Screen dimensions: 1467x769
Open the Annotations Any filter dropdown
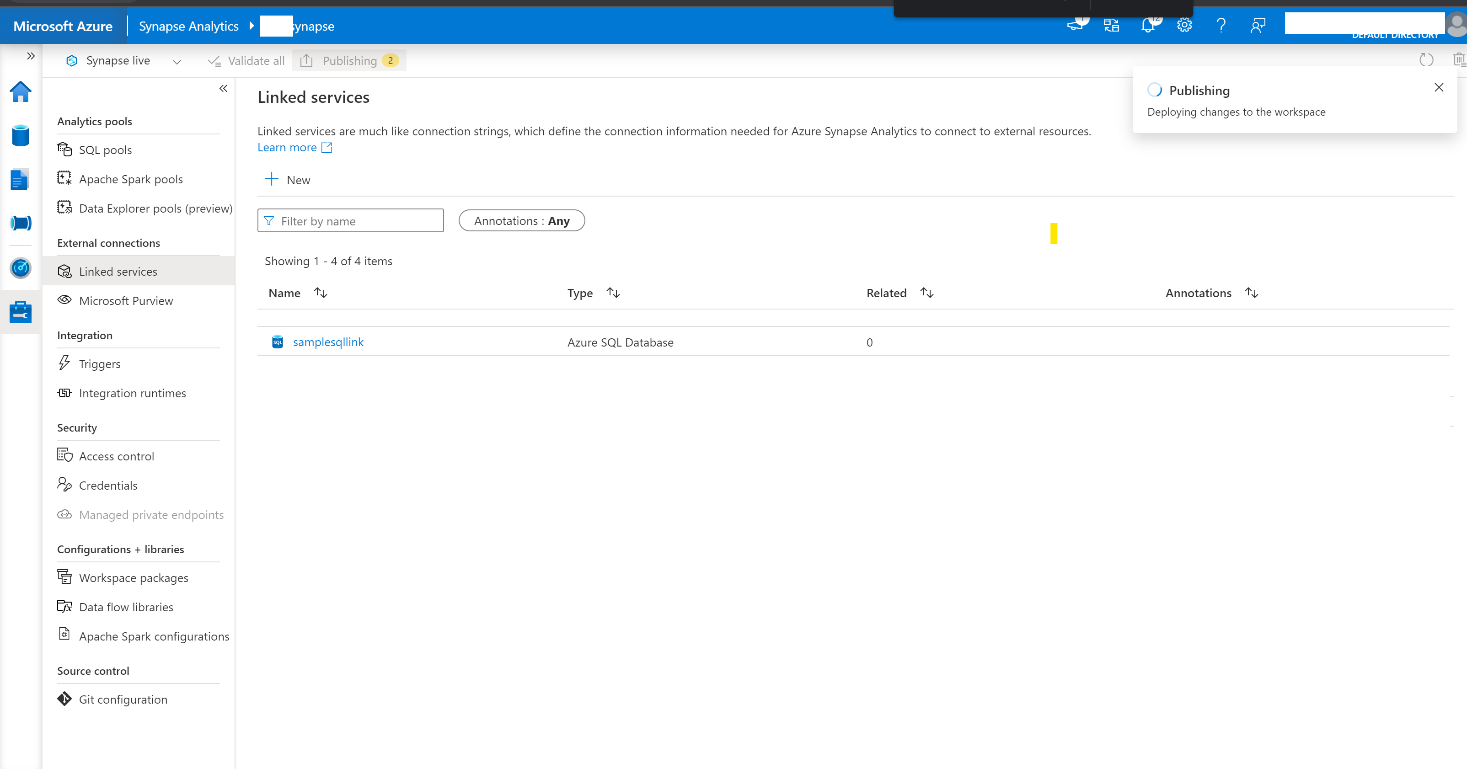tap(521, 220)
